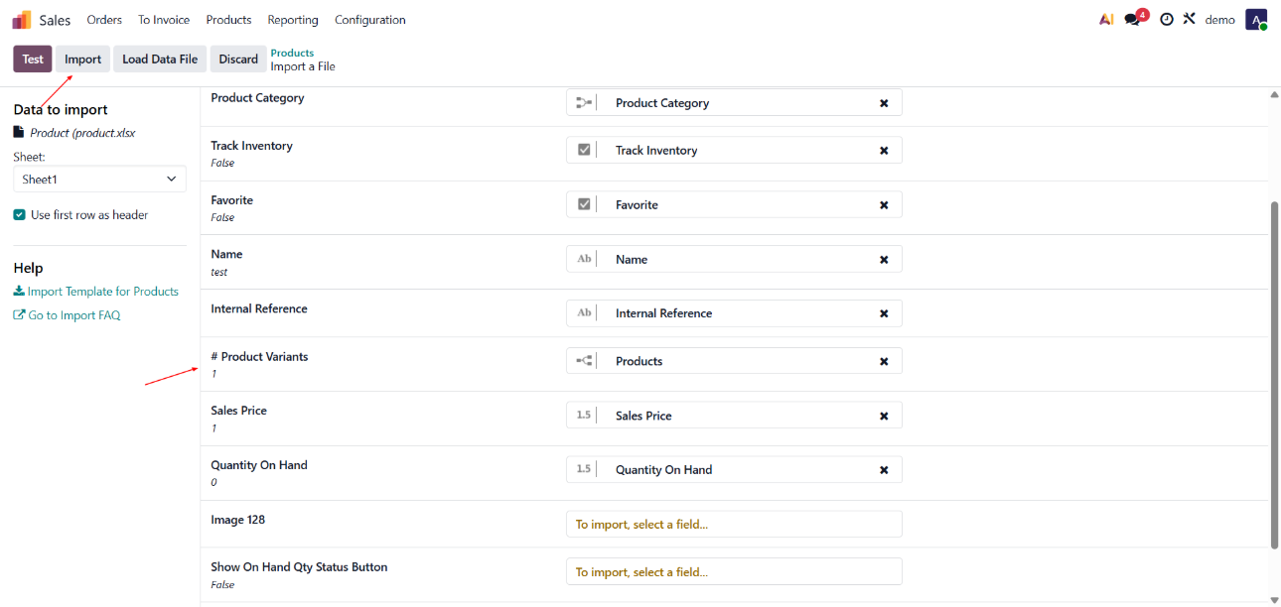Clear the Product Category field mapping

884,103
